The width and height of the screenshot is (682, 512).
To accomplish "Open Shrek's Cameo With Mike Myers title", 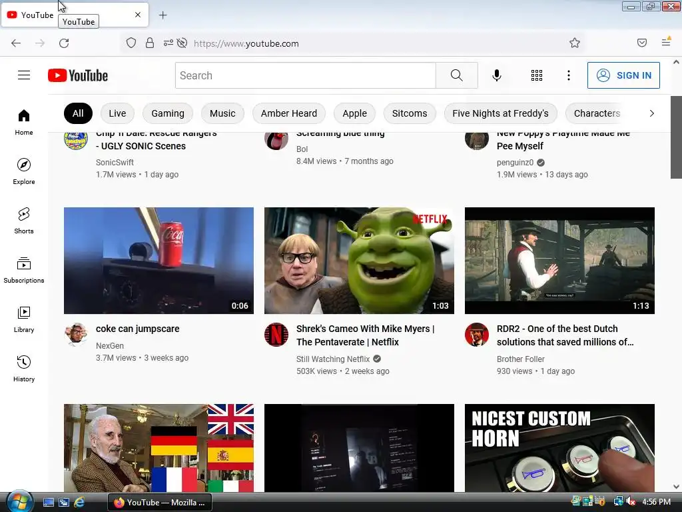I will pos(366,335).
